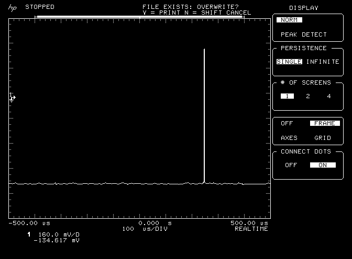
Task: Select NORM display mode
Action: pos(289,20)
